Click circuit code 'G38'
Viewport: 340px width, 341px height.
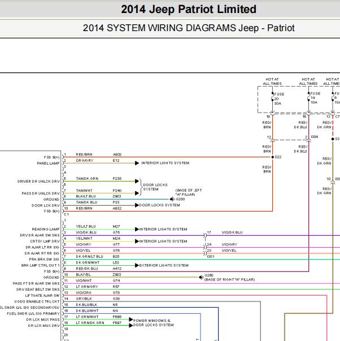coord(116,299)
